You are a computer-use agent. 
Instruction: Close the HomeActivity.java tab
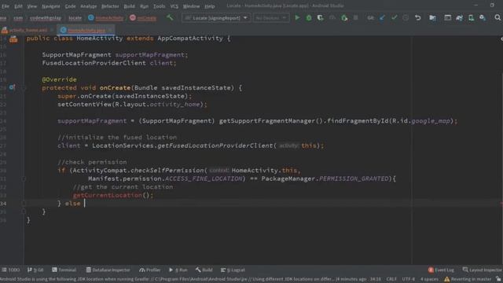coord(110,30)
